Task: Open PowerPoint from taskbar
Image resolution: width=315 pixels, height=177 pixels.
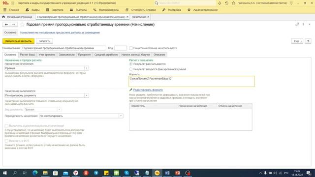Action: point(177,173)
